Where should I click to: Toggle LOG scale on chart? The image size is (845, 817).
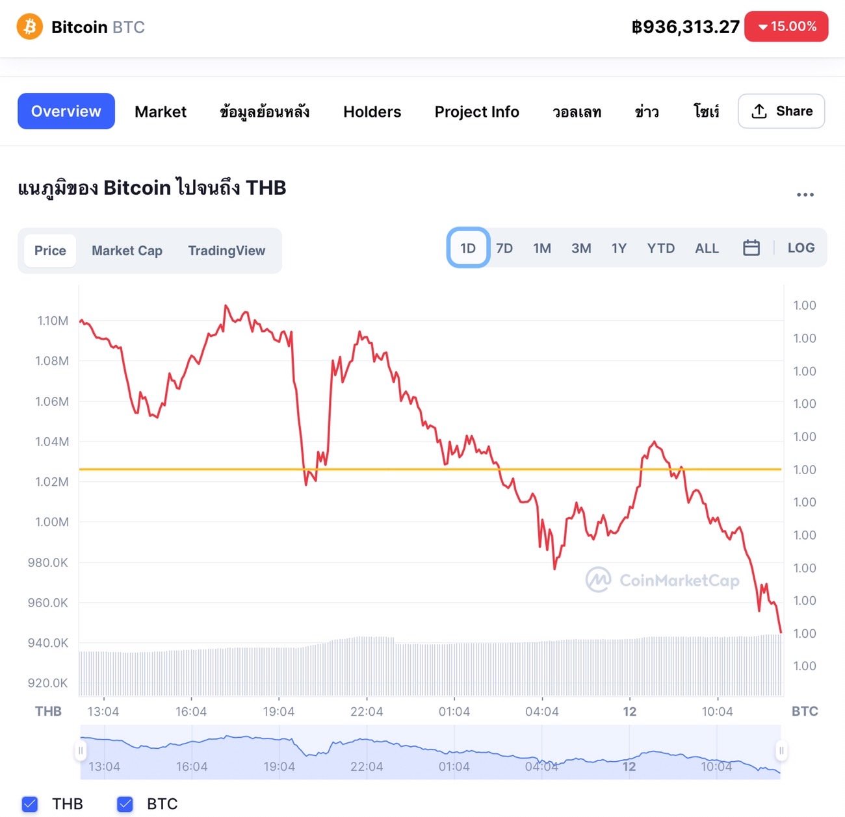[x=801, y=247]
